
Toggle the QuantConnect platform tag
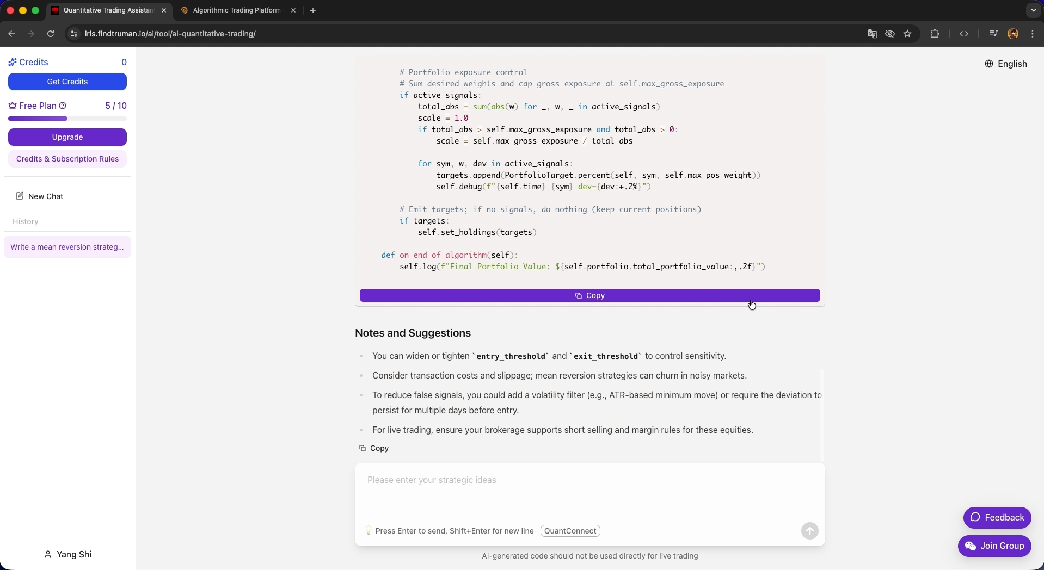[570, 531]
